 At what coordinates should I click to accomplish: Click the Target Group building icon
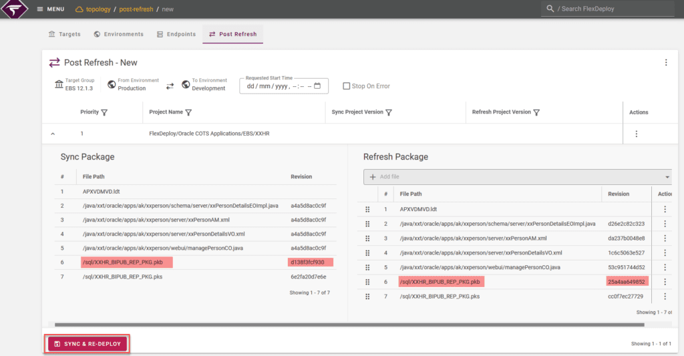coord(59,84)
